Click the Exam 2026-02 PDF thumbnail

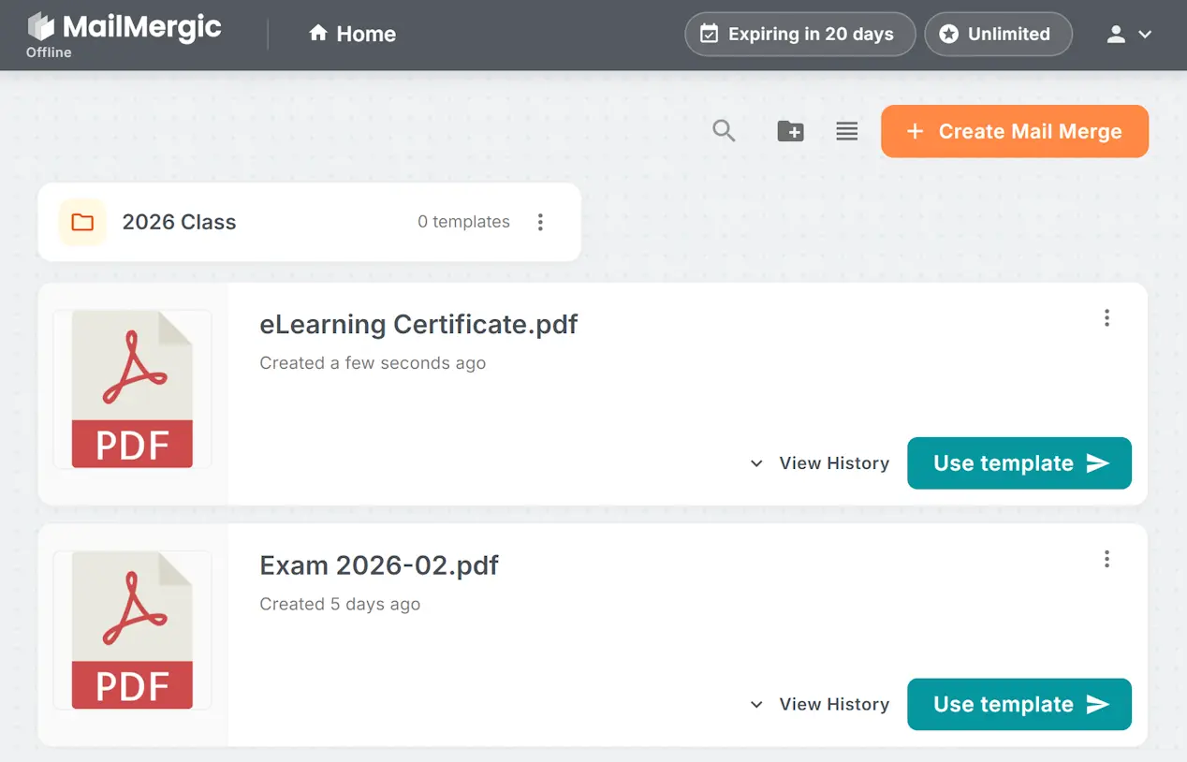[132, 630]
